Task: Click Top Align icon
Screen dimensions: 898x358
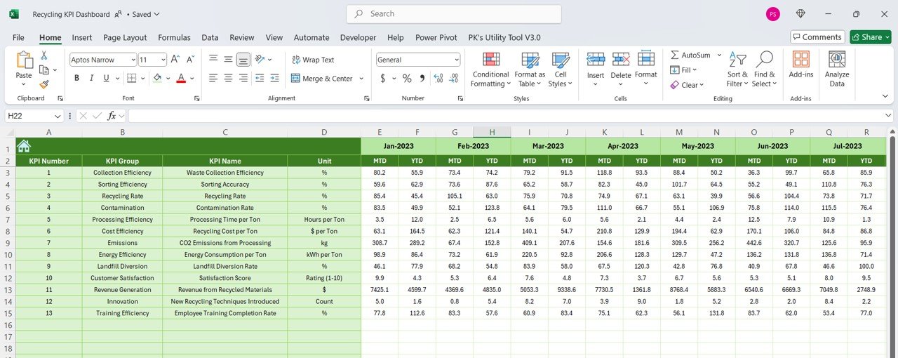Action: click(x=213, y=60)
